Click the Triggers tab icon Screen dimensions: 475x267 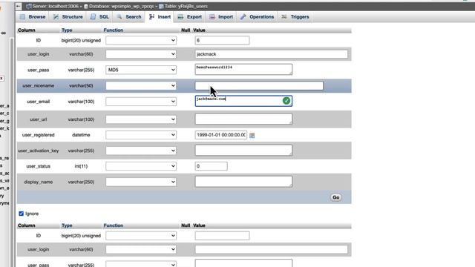(284, 16)
